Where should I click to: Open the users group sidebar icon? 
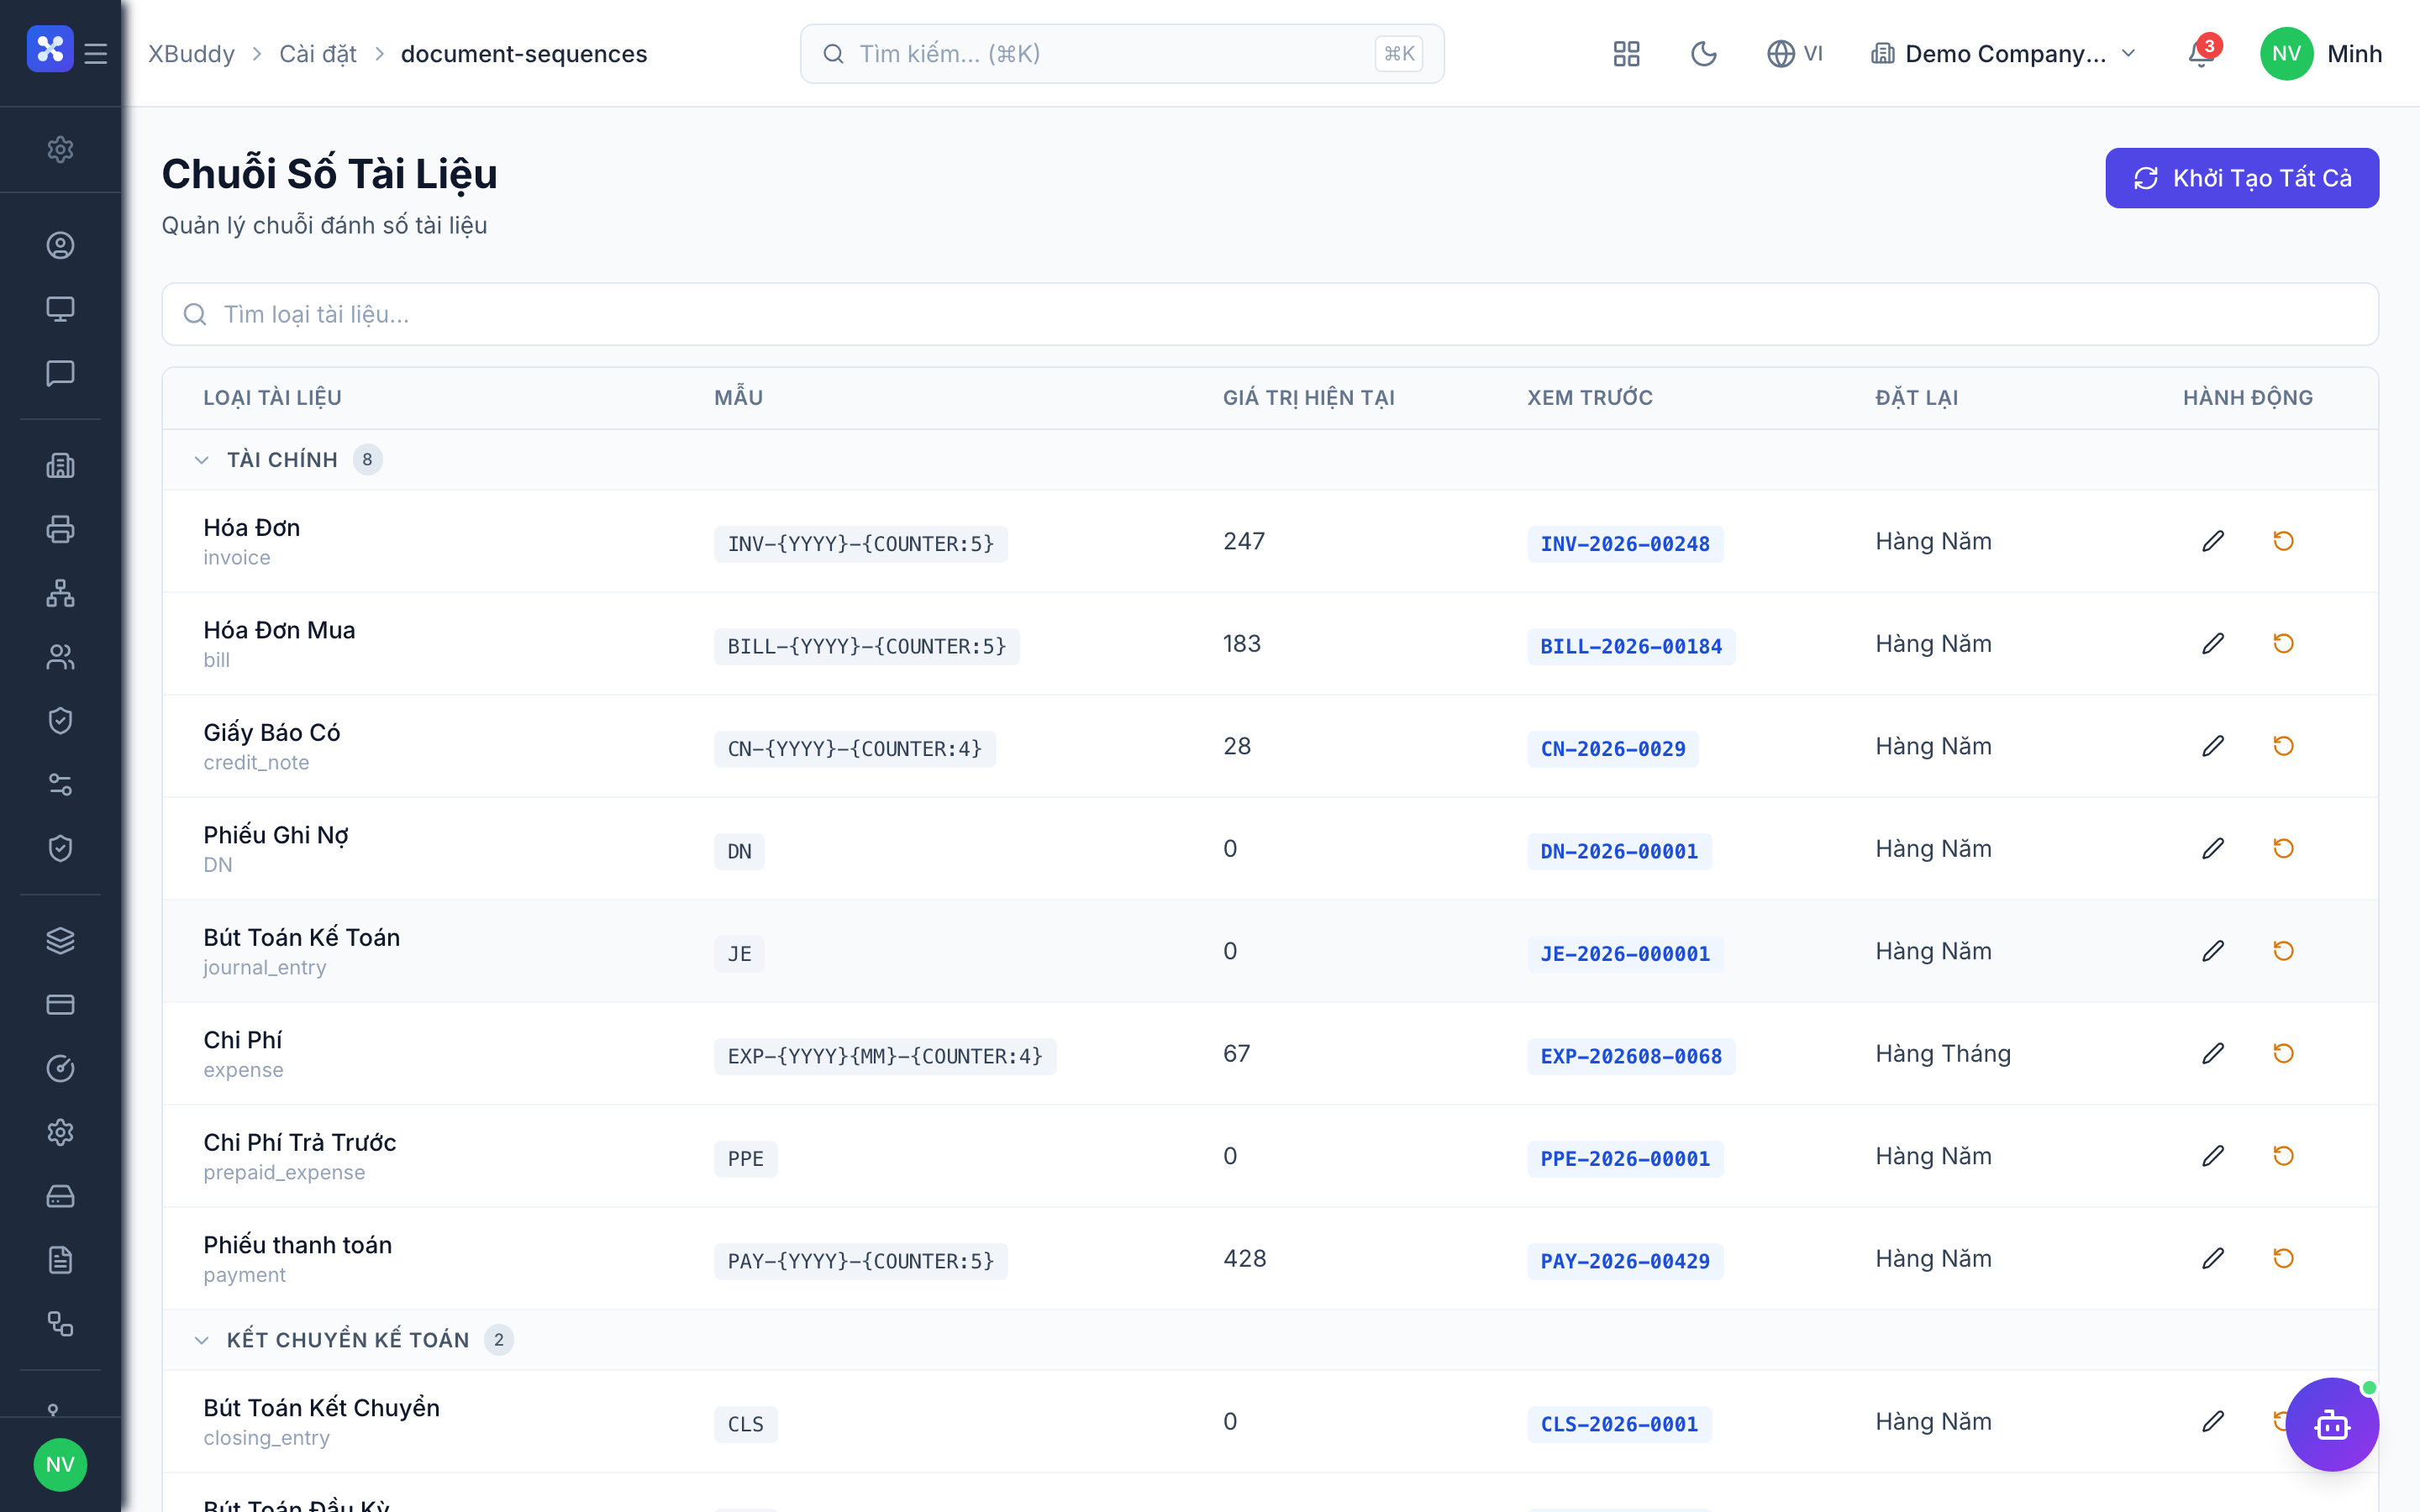click(x=60, y=657)
